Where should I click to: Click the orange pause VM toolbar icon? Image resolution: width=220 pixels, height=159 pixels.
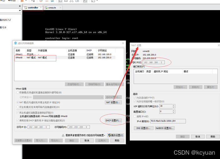(22, 1)
